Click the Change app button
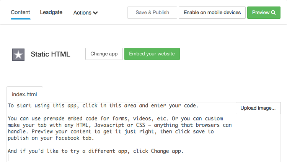Viewport: 287px width, 162px height. tap(104, 54)
